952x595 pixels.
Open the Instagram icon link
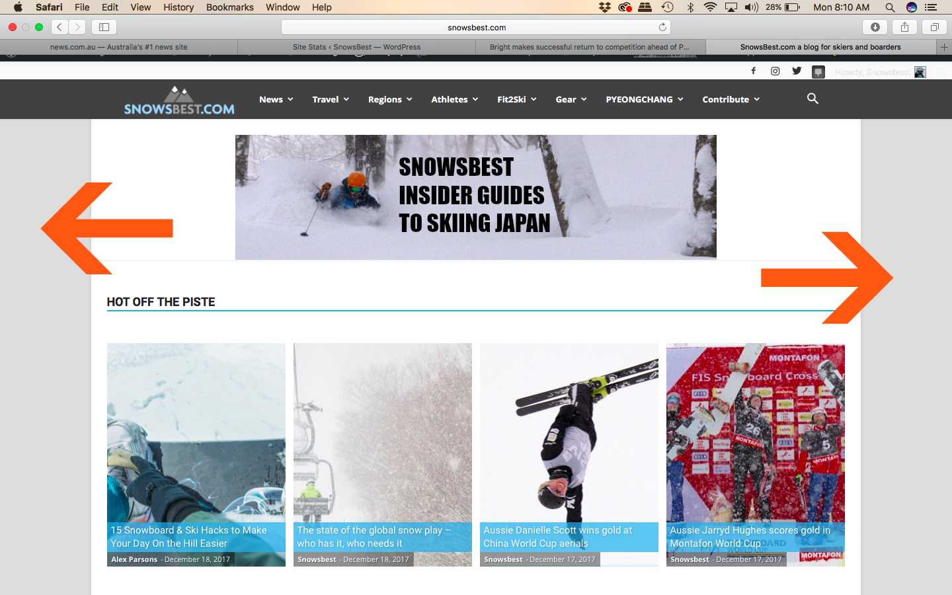click(775, 71)
